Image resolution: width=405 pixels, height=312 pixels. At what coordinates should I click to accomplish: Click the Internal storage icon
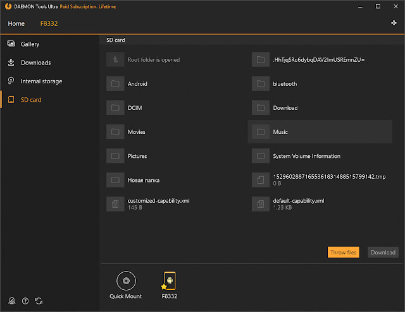[11, 81]
